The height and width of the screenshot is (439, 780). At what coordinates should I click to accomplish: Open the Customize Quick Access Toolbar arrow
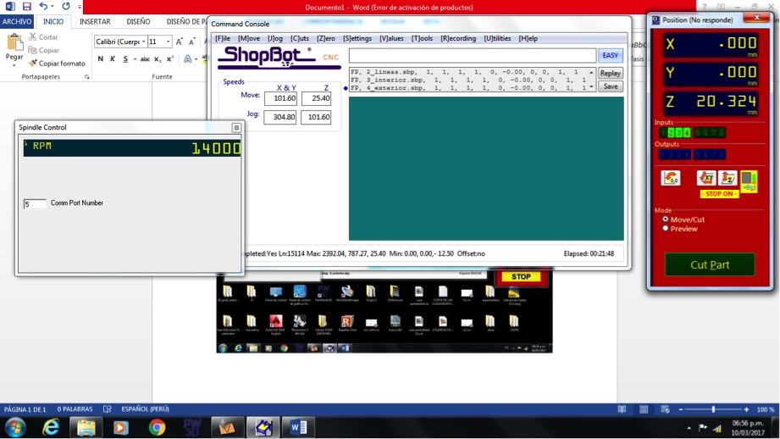point(80,7)
